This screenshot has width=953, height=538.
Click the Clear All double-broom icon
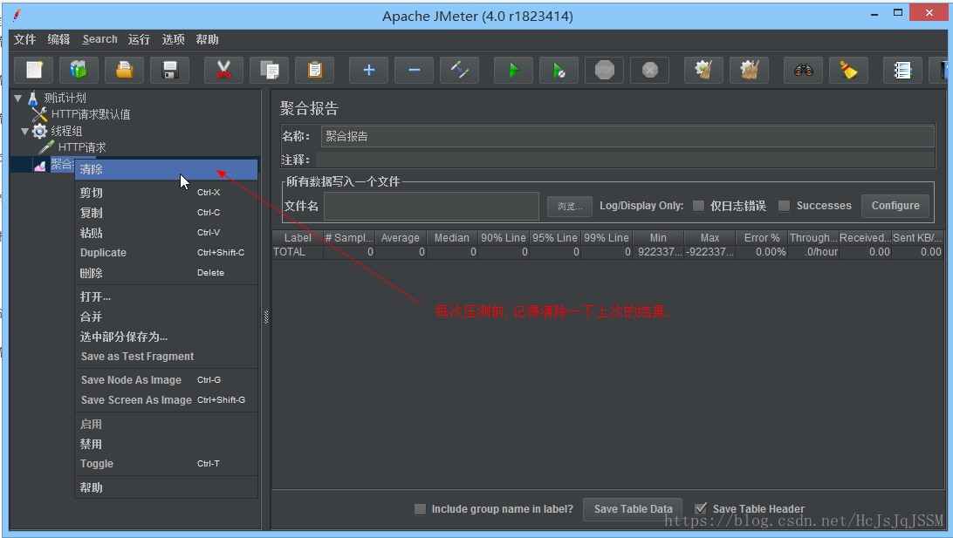[x=750, y=70]
